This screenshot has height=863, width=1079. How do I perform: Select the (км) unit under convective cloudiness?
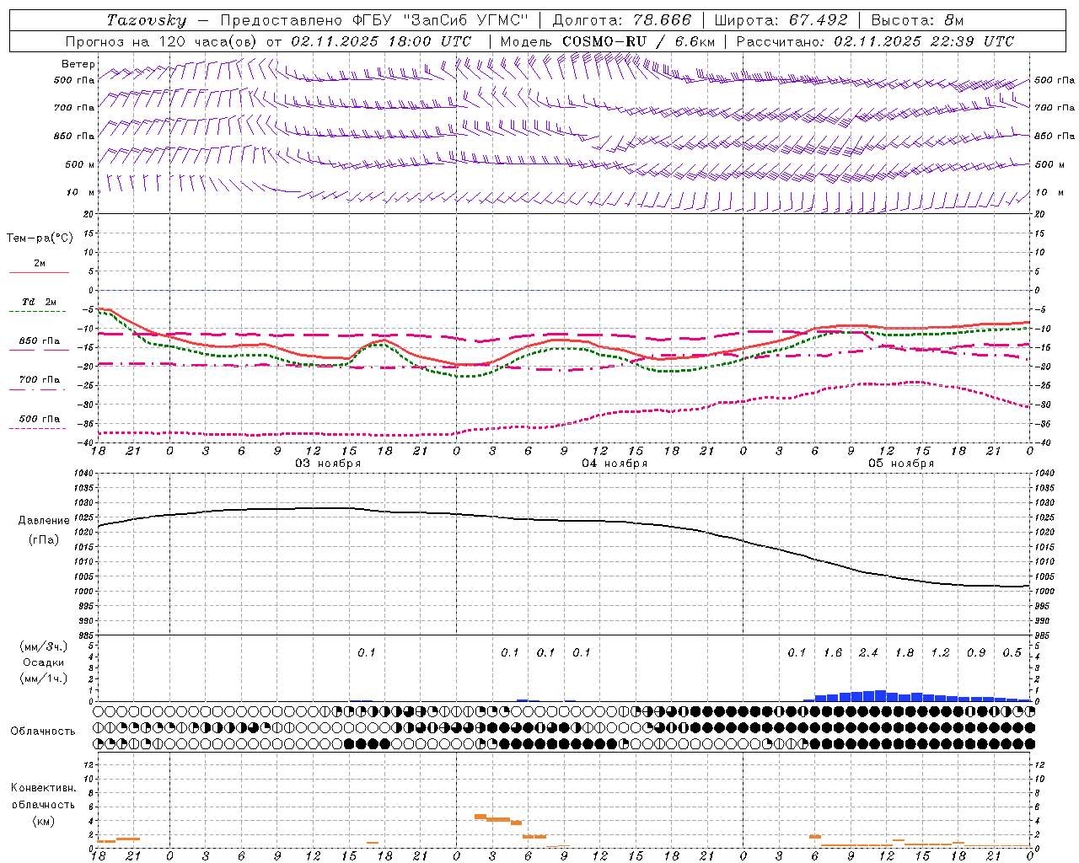pyautogui.click(x=44, y=821)
